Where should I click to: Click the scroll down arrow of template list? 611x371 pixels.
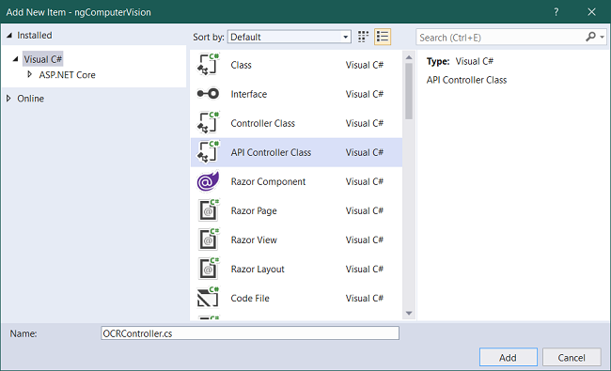[x=409, y=313]
